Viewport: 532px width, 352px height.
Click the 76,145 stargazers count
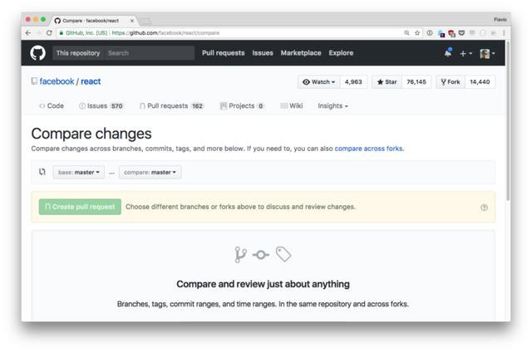coord(416,82)
